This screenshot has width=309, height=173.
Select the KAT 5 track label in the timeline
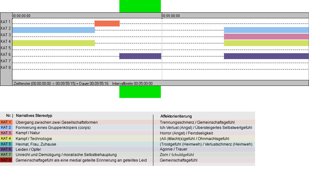pos(6,48)
